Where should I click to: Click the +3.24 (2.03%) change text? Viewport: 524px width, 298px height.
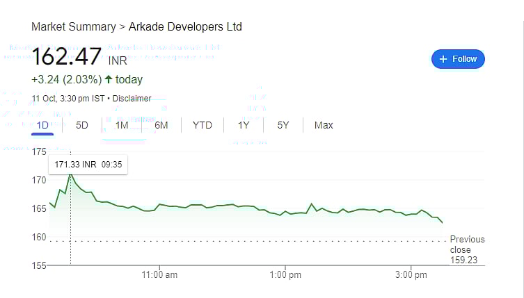[x=67, y=79]
